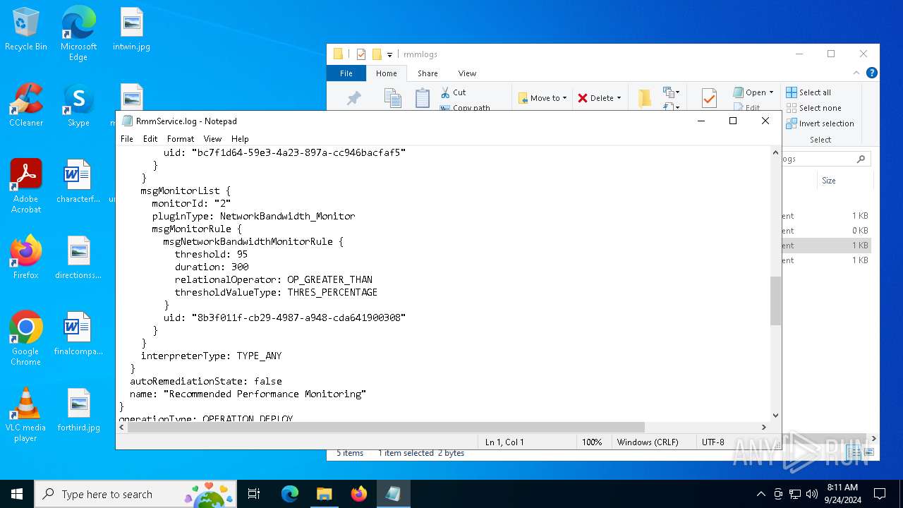Open Notepad View menu

pyautogui.click(x=212, y=139)
